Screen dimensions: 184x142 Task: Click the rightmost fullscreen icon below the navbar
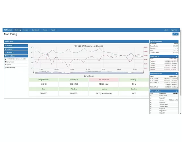[177, 34]
